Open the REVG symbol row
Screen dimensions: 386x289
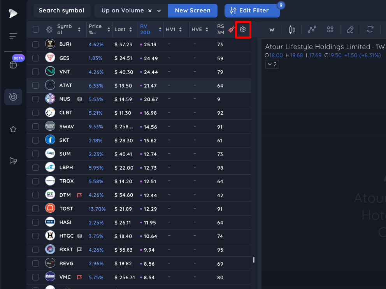coord(139,263)
